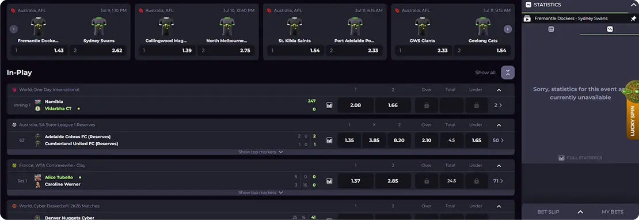Open the My Bets tab
Image resolution: width=639 pixels, height=220 pixels.
click(613, 212)
